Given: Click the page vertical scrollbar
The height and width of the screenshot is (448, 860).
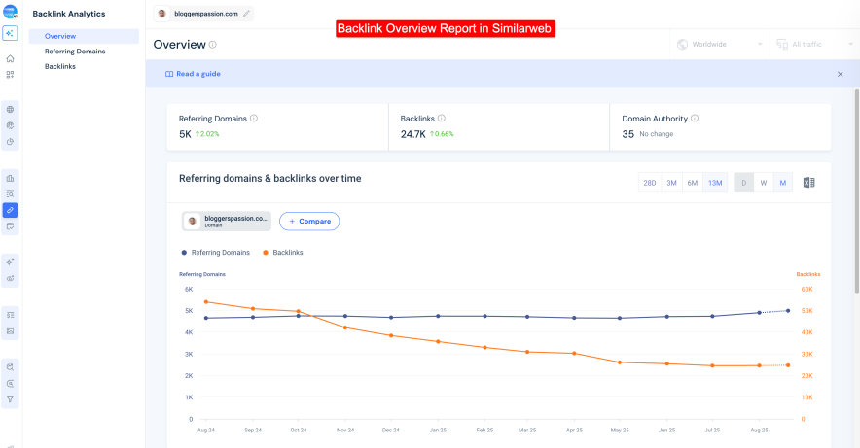Looking at the screenshot, I should (x=856, y=191).
